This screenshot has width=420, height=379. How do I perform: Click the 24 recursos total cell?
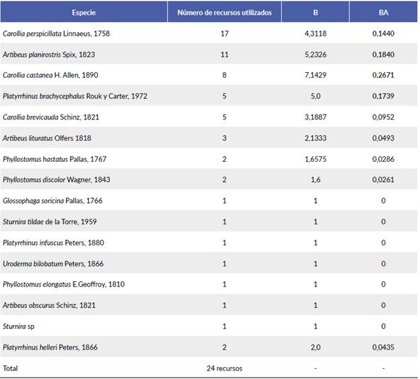[224, 368]
